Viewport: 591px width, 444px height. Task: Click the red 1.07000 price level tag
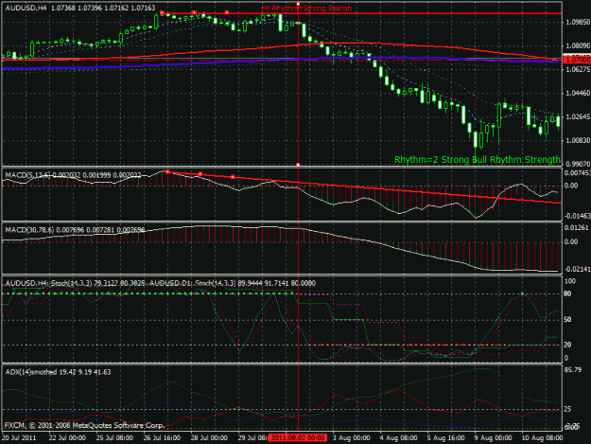coord(576,60)
